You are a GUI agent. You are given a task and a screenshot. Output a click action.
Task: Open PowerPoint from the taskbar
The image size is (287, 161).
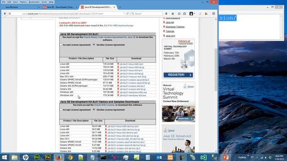point(226,157)
